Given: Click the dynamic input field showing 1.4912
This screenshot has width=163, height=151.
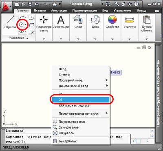Looking at the screenshot, I should coord(115,72).
